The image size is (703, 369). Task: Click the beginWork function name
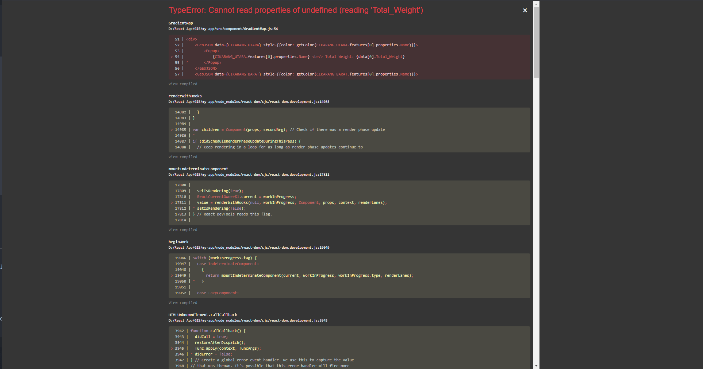(x=178, y=242)
